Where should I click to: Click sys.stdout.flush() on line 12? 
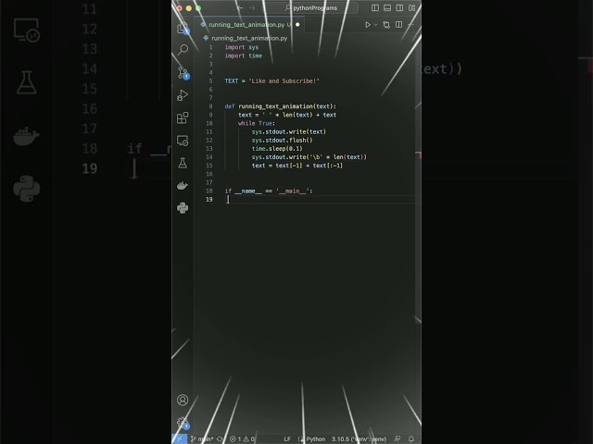click(282, 141)
